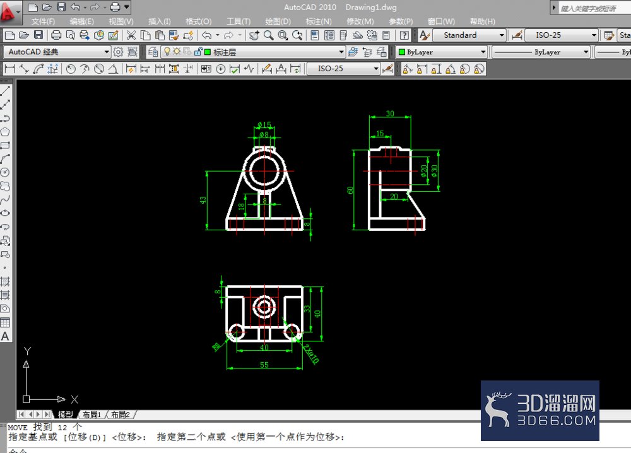The image size is (631, 453).
Task: Switch to the 布局1 layout tab
Action: 91,415
